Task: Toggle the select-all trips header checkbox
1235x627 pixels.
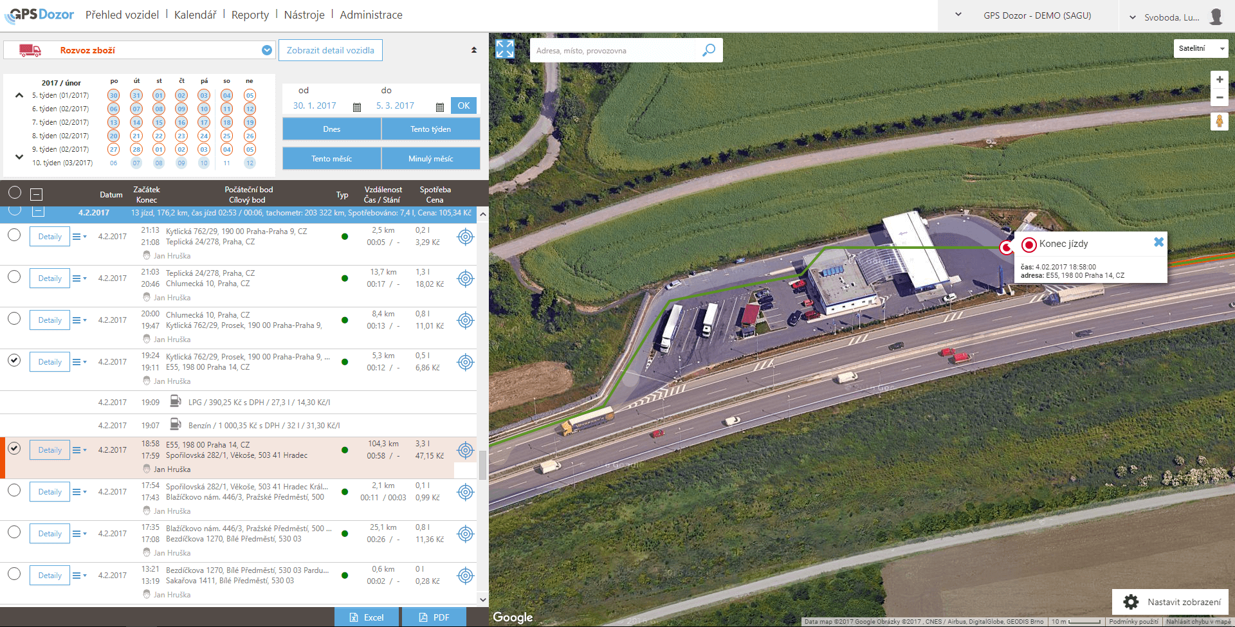Action: (x=15, y=192)
